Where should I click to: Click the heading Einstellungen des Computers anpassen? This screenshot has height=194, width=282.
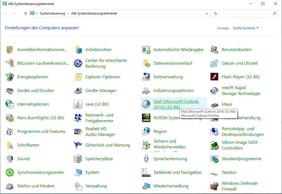coord(42,28)
